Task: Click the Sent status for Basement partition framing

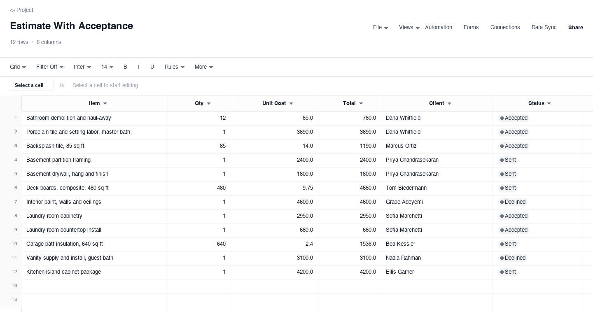Action: tap(508, 160)
